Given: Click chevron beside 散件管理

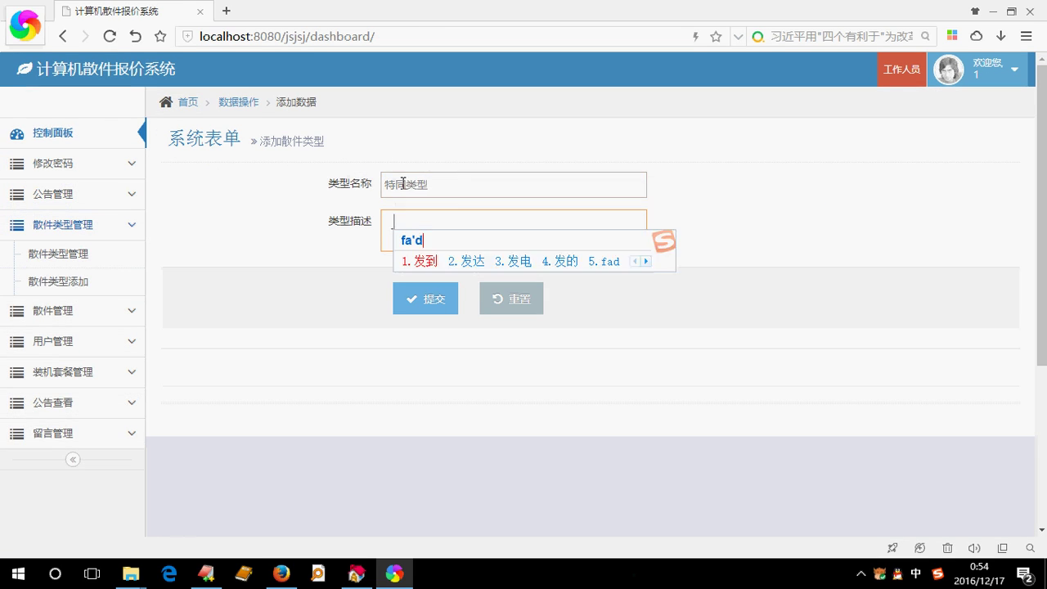Looking at the screenshot, I should [x=132, y=311].
